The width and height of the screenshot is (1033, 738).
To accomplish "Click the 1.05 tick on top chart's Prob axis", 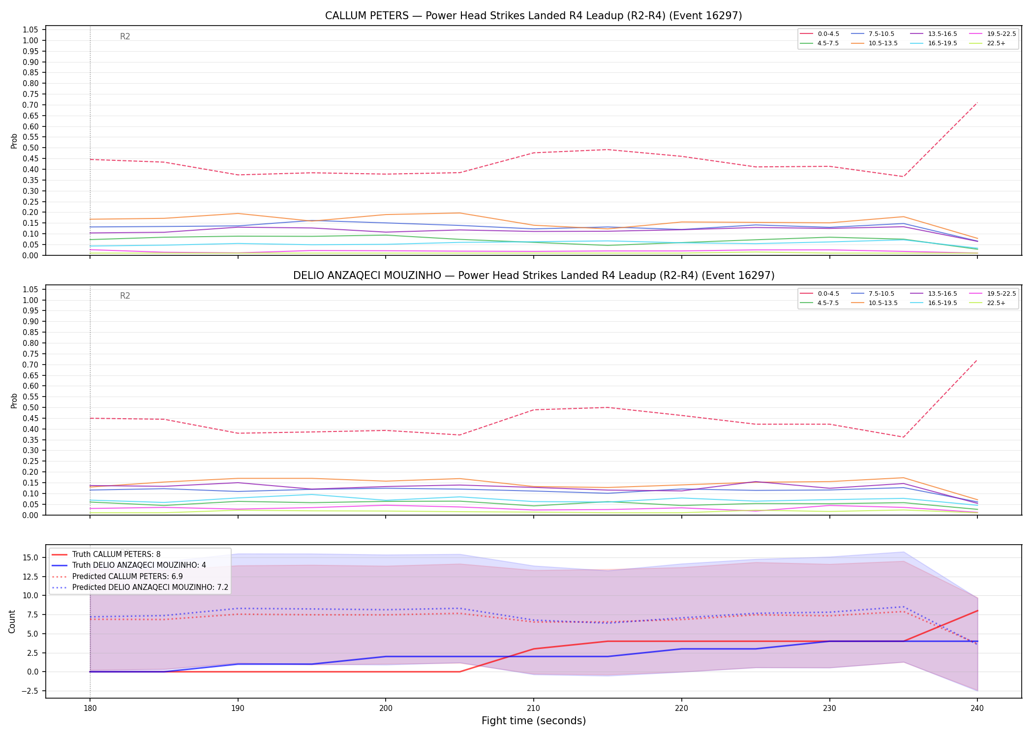I will [x=30, y=30].
